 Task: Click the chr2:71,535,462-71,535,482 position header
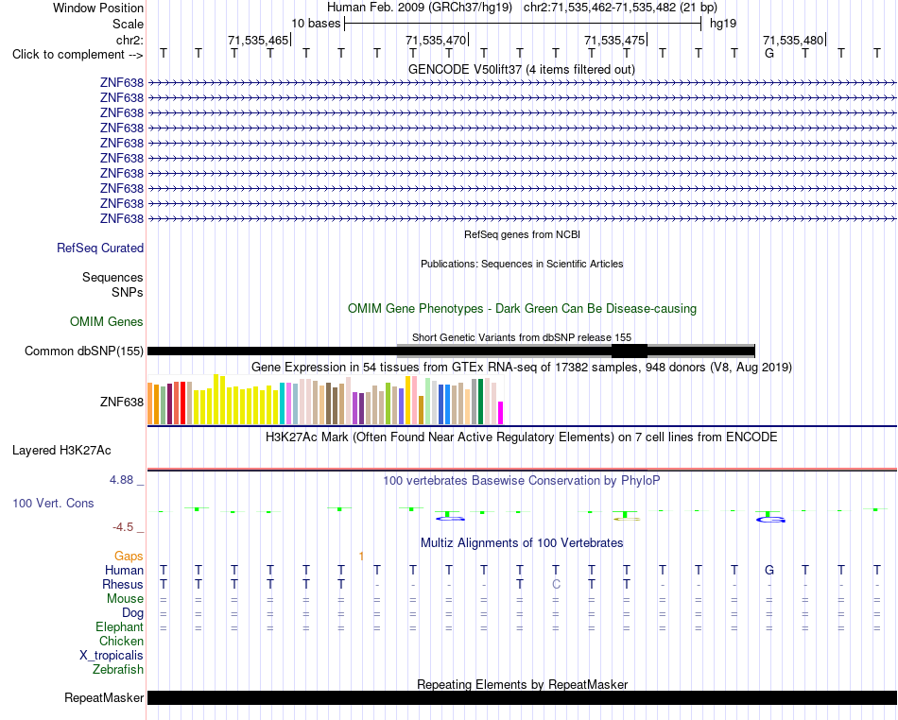[620, 8]
